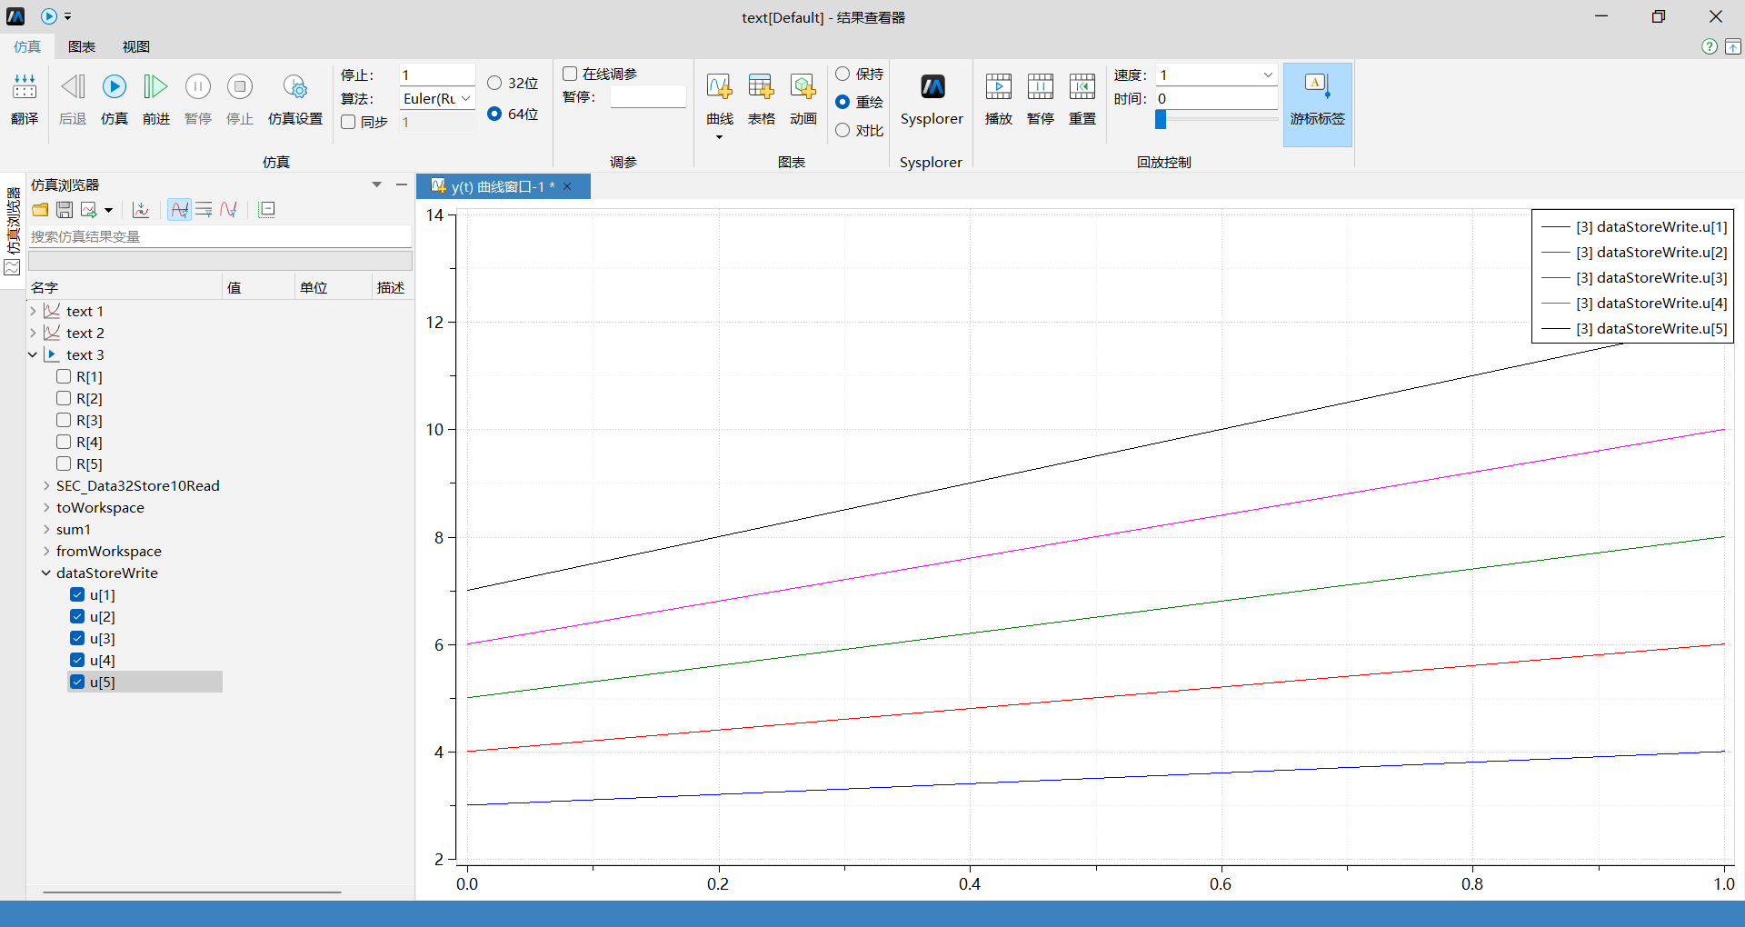
Task: Expand the text 2 tree node
Action: point(34,333)
